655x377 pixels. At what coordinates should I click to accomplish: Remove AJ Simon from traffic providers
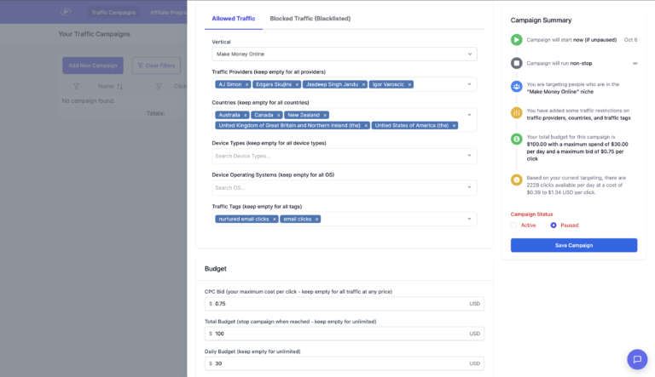246,84
